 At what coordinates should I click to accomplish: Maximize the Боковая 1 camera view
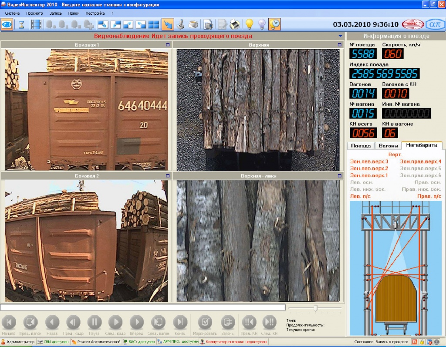[168, 45]
